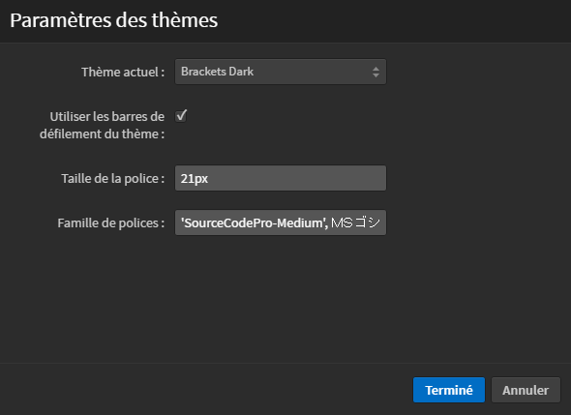
Task: Focus the Taille de la police field
Action: (281, 178)
